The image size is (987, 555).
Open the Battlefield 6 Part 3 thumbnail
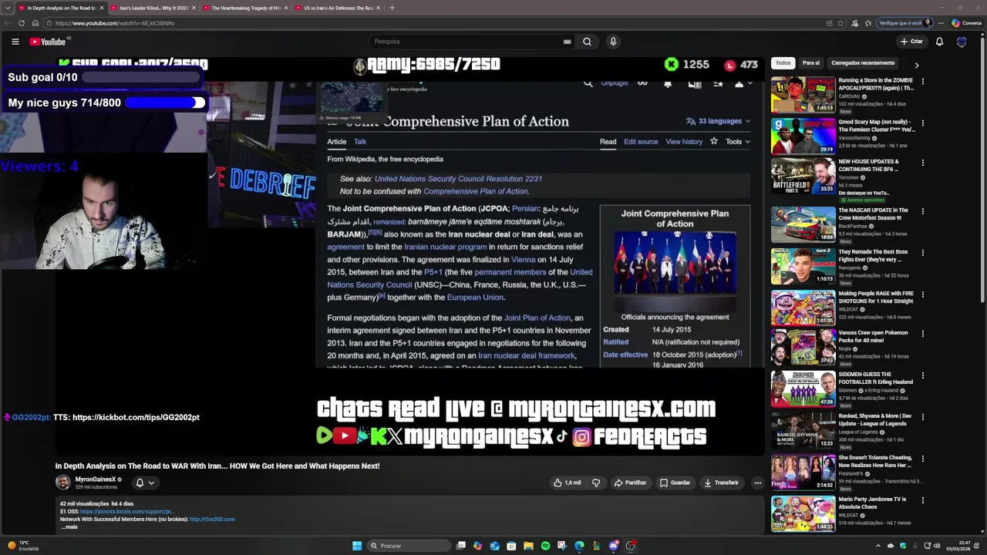point(803,176)
